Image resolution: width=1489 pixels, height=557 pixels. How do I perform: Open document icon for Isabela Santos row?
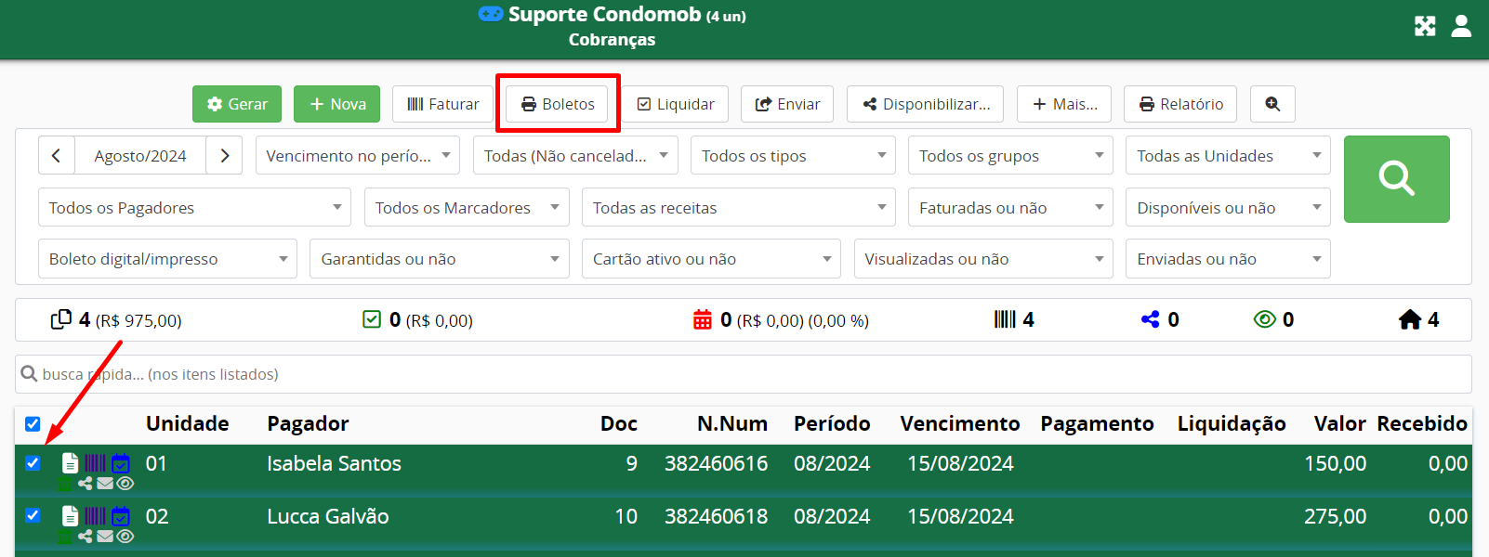(x=70, y=463)
